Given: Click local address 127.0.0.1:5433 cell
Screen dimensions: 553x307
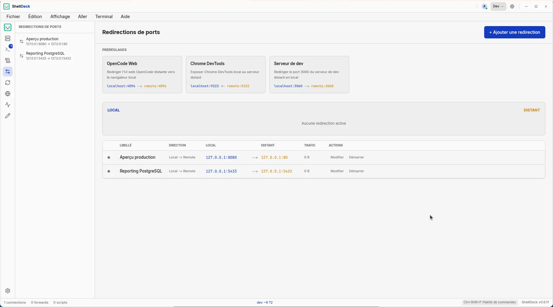Looking at the screenshot, I should tap(221, 171).
